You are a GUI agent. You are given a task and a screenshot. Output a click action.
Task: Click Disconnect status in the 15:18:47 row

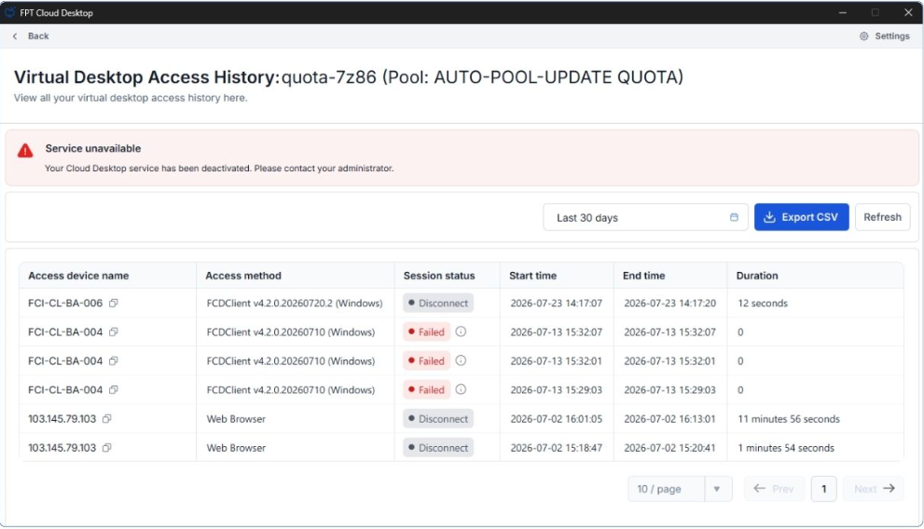(x=438, y=447)
